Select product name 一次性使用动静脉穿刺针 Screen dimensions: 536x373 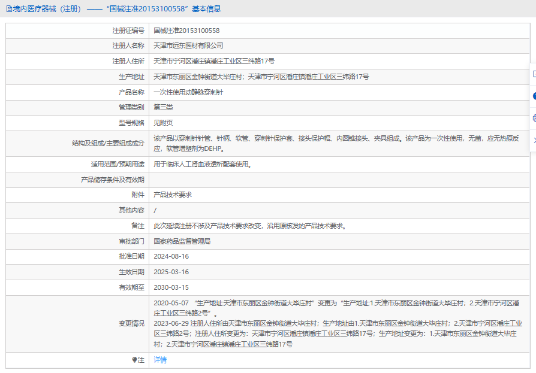coord(188,92)
